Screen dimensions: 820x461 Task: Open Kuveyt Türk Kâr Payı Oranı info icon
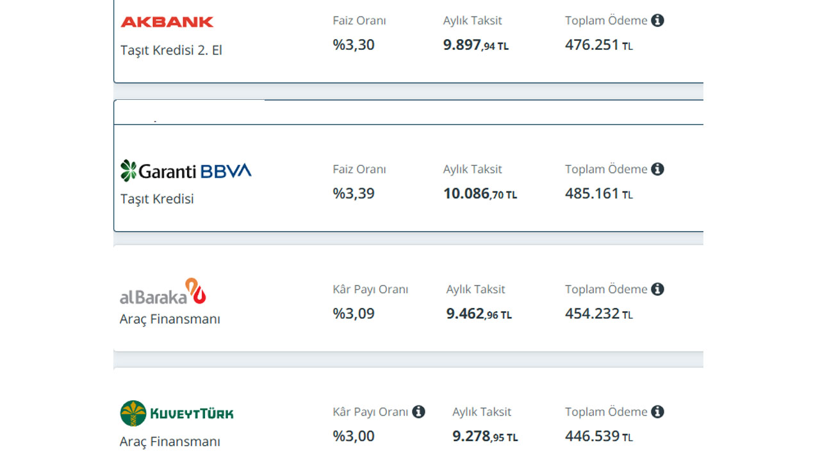point(418,412)
